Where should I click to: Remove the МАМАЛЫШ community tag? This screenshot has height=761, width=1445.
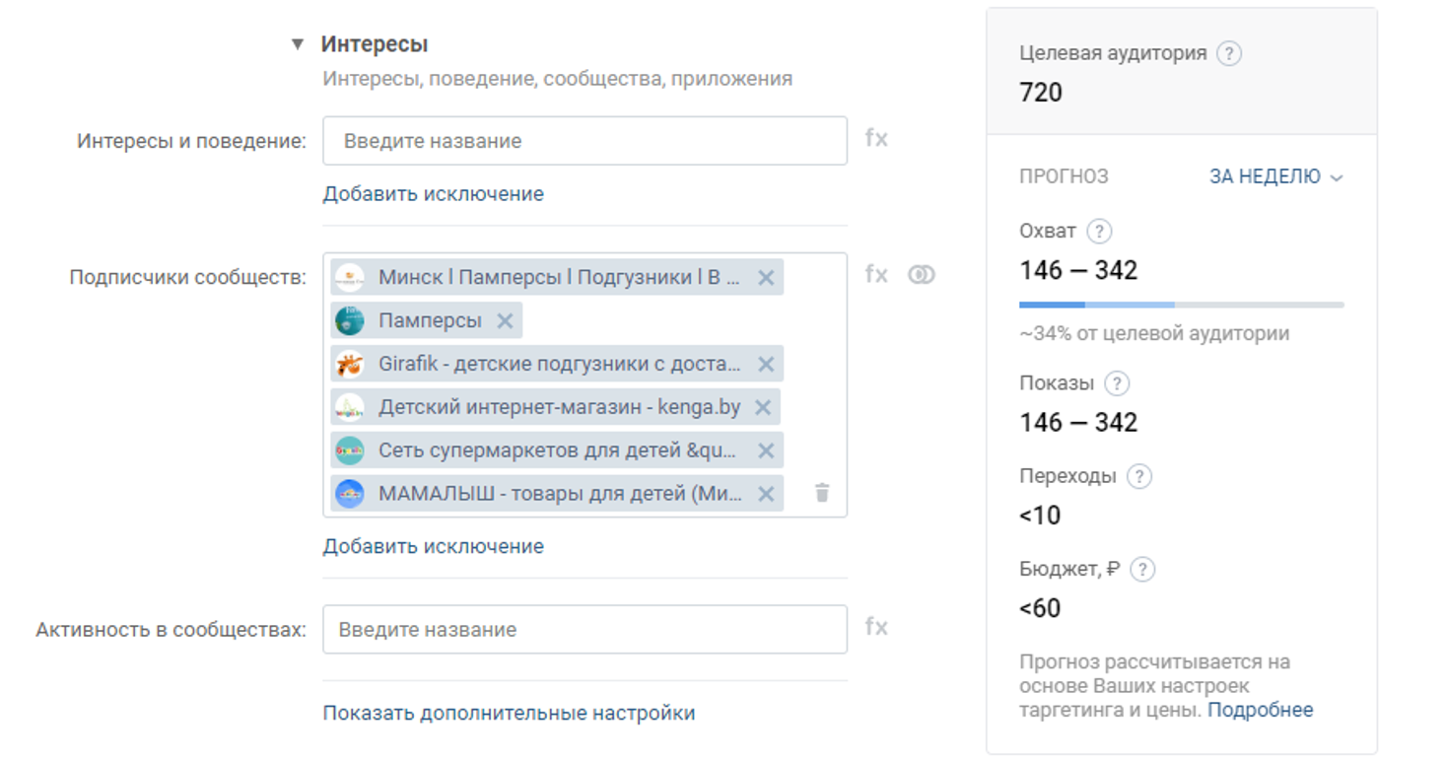pos(765,494)
